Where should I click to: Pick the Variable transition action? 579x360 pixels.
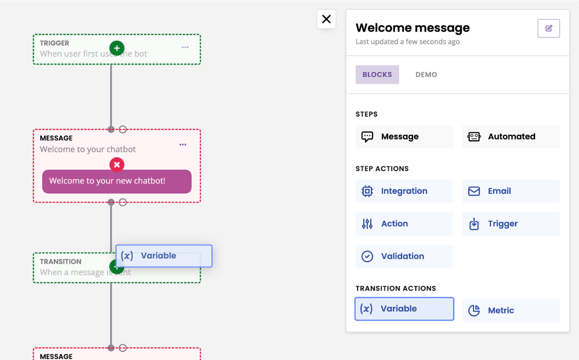[x=404, y=309]
